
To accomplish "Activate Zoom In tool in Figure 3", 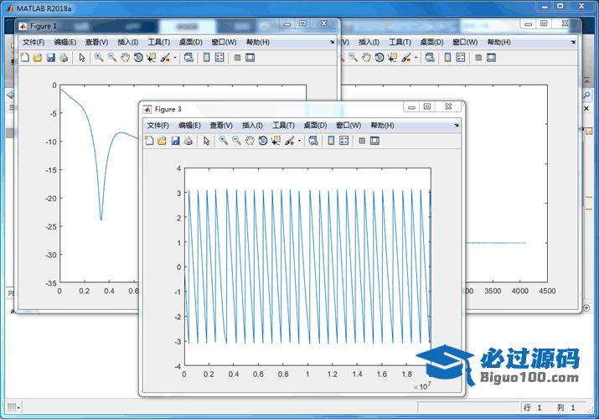I will [x=224, y=141].
